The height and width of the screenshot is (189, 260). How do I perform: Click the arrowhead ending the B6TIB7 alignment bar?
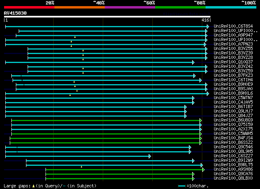[186, 107]
